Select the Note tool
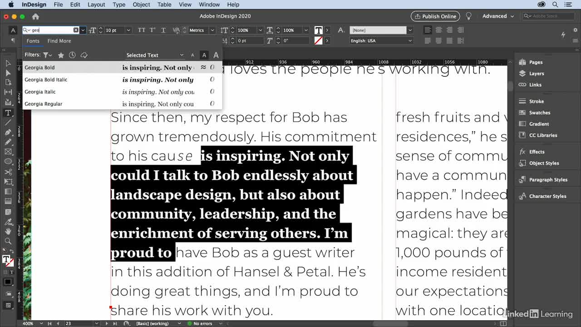This screenshot has height=327, width=581. pyautogui.click(x=8, y=212)
